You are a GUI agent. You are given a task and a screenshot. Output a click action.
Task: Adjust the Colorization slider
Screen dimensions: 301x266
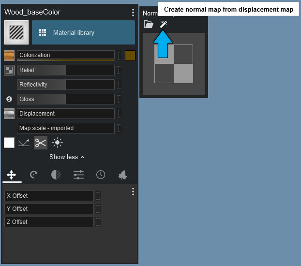pyautogui.click(x=66, y=55)
